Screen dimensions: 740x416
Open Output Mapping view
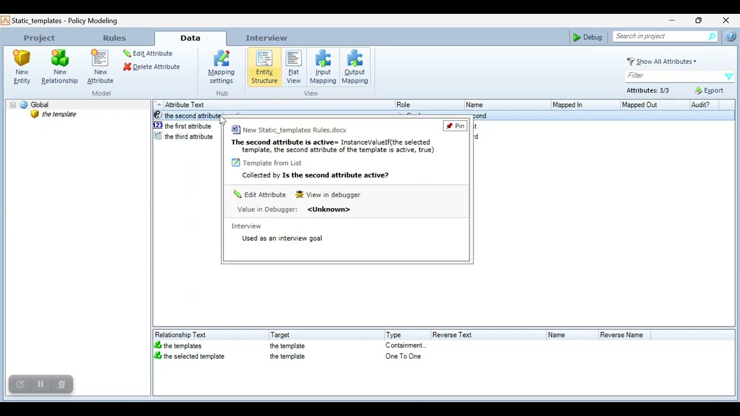pos(354,67)
